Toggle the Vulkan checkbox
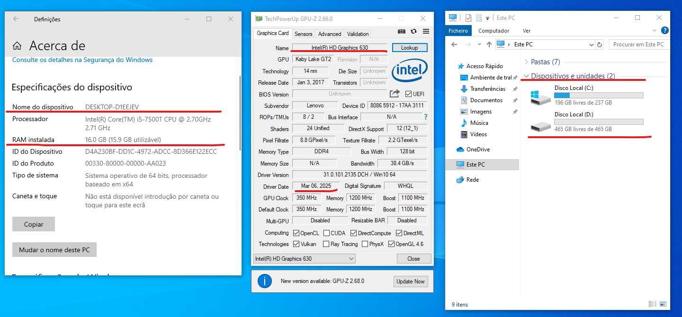This screenshot has width=682, height=317. coord(296,244)
